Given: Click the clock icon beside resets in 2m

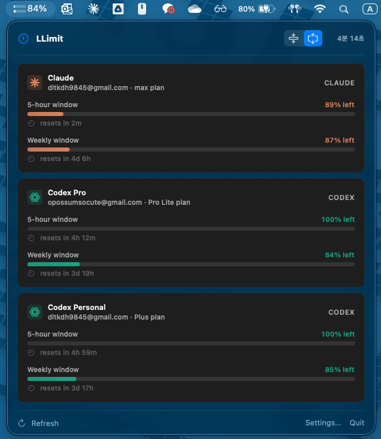Looking at the screenshot, I should 31,123.
